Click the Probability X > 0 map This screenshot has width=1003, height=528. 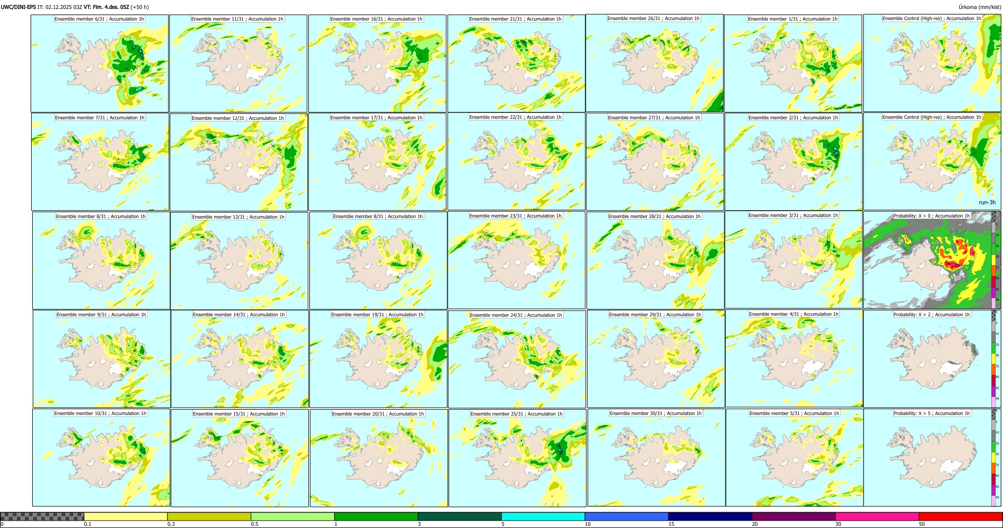(x=932, y=260)
